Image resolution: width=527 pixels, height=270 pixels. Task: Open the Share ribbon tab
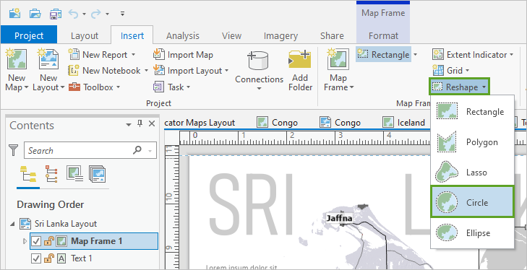pyautogui.click(x=332, y=35)
